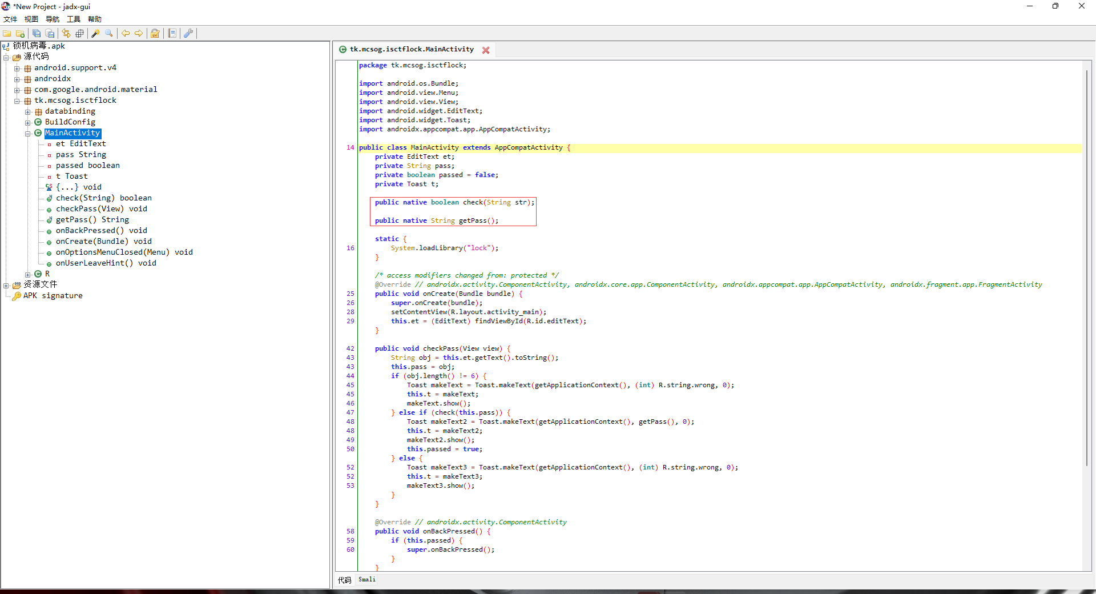Select getPass() String method in tree
Image resolution: width=1096 pixels, height=594 pixels.
92,220
